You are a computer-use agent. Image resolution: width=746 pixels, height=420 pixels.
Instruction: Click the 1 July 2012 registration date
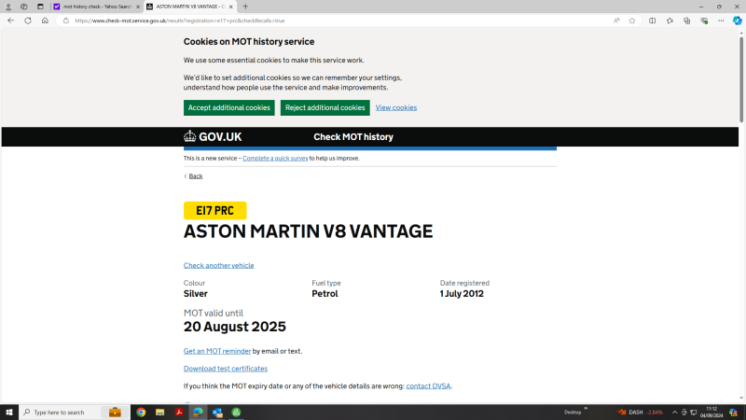[462, 294]
